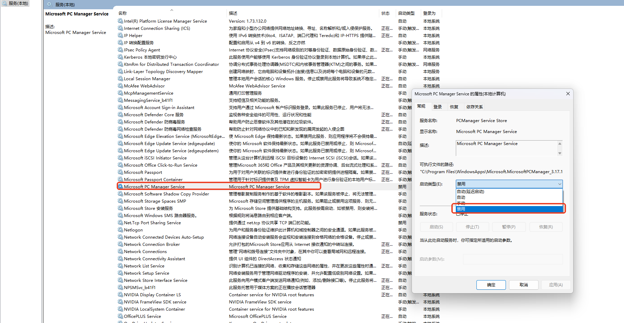Click the IPsec Policy Agent gear icon
This screenshot has height=323, width=624.
(120, 50)
